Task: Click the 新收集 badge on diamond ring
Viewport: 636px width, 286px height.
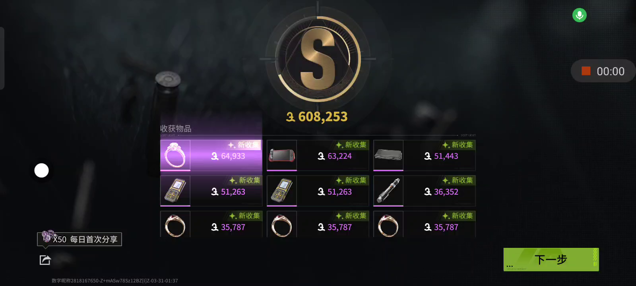Action: tap(244, 145)
